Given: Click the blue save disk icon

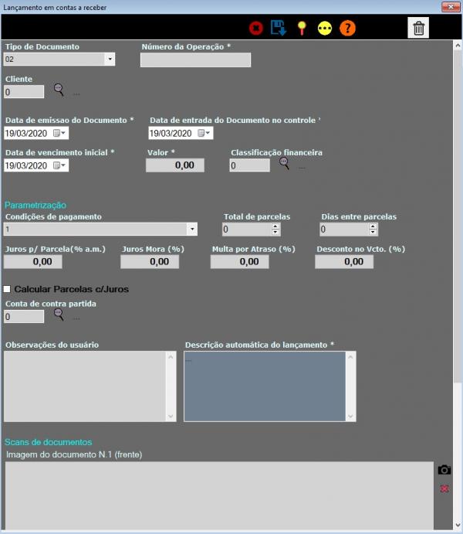Looking at the screenshot, I should [x=279, y=29].
